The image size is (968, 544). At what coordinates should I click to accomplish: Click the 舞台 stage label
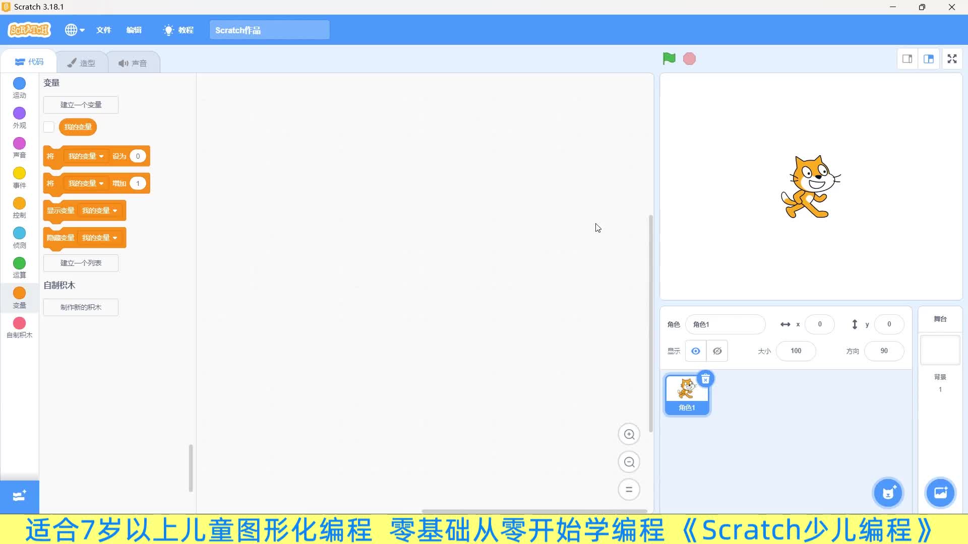coord(940,319)
